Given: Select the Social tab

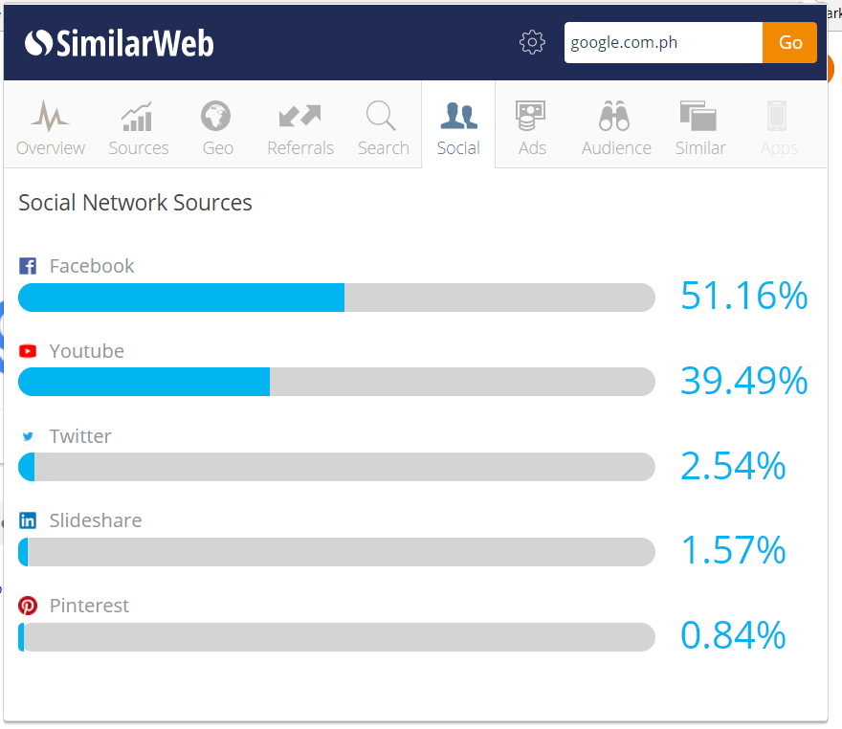Looking at the screenshot, I should pyautogui.click(x=458, y=127).
